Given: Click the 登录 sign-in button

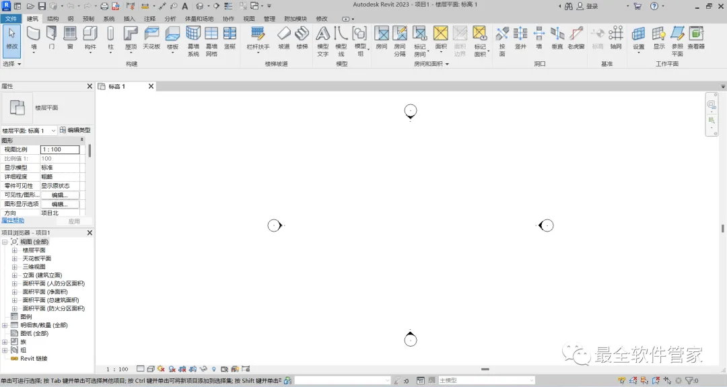Looking at the screenshot, I should 588,6.
